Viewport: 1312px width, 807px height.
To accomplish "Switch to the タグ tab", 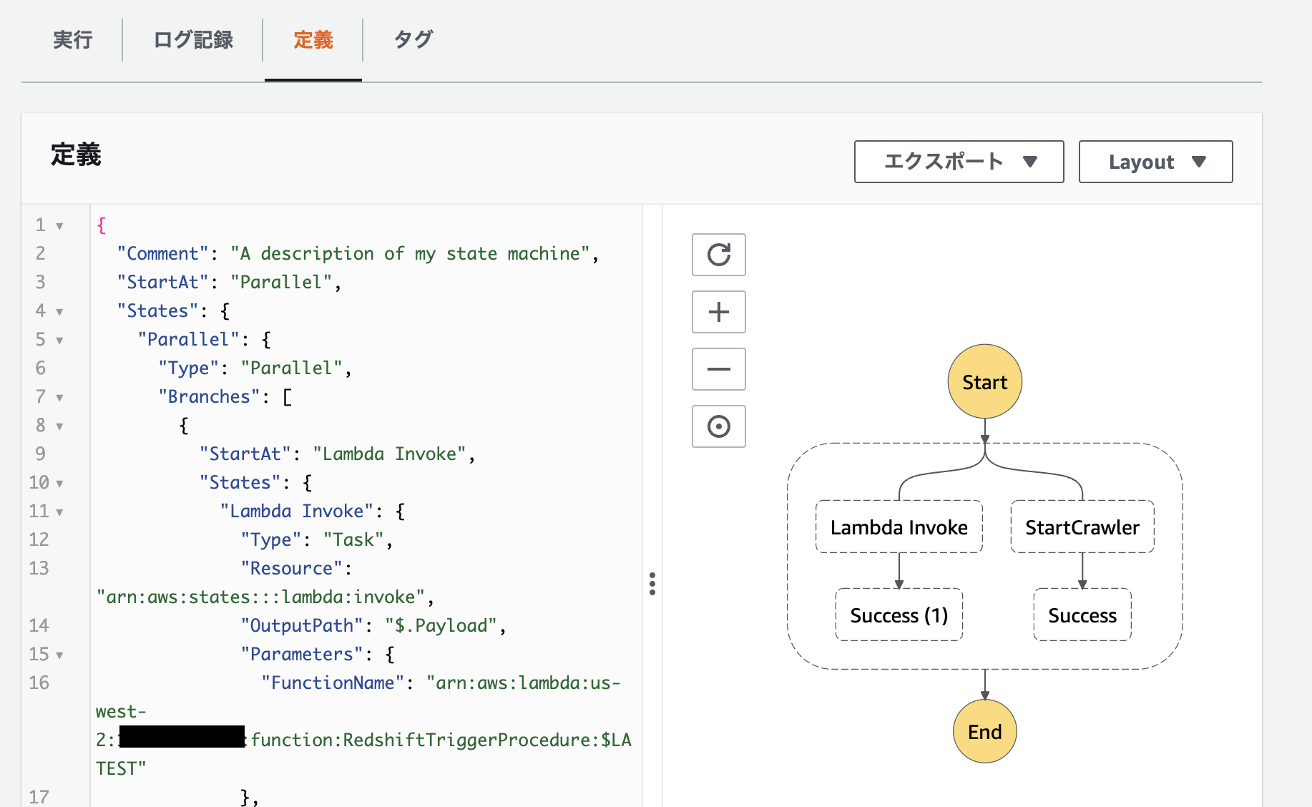I will pyautogui.click(x=411, y=41).
